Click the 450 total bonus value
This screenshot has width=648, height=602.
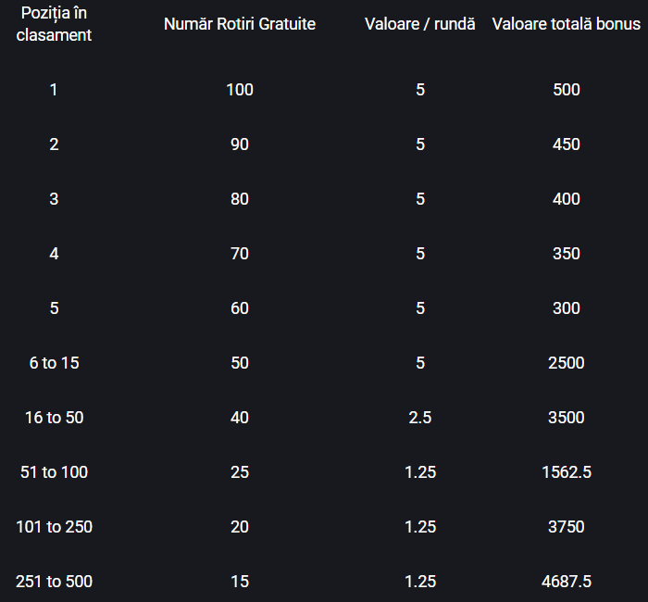pyautogui.click(x=567, y=144)
